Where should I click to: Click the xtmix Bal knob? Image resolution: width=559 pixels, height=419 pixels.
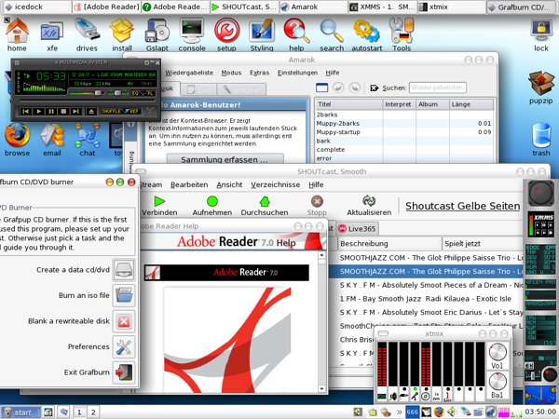point(498,381)
